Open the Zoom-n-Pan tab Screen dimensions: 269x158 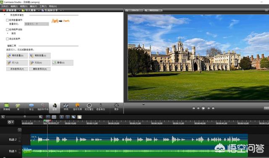(x=43, y=107)
